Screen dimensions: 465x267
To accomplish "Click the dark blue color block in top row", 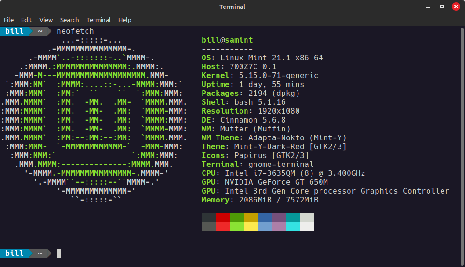I will (x=265, y=217).
